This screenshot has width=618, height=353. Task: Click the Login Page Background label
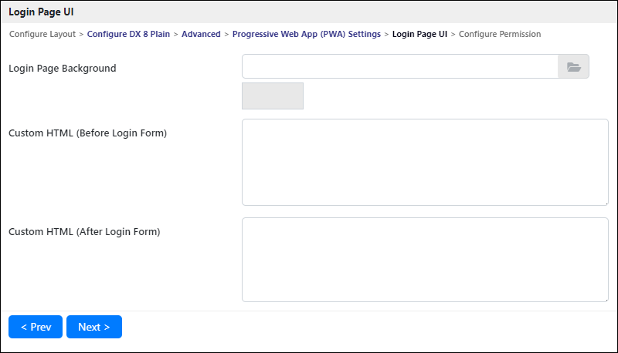pos(63,69)
